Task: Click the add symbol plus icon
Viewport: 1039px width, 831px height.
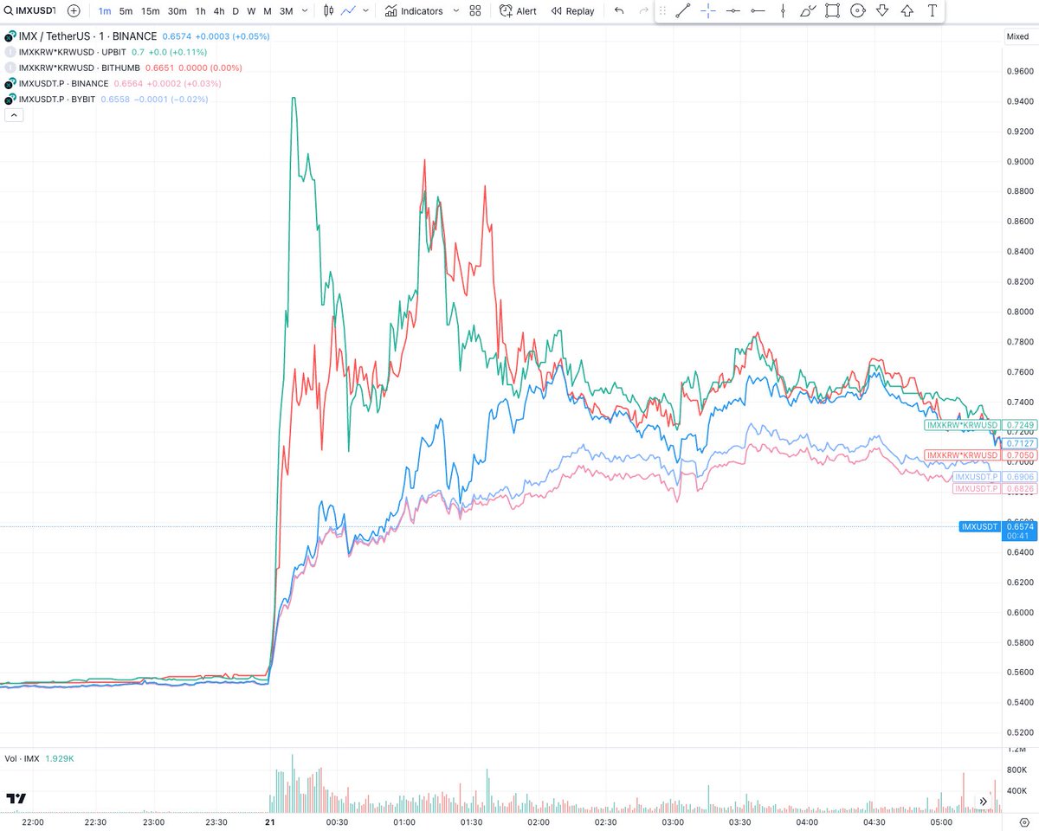Action: [74, 11]
